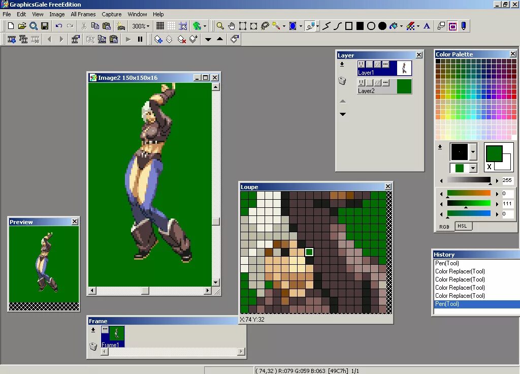Open the Image menu
Screen dimensions: 520x374
[57, 14]
